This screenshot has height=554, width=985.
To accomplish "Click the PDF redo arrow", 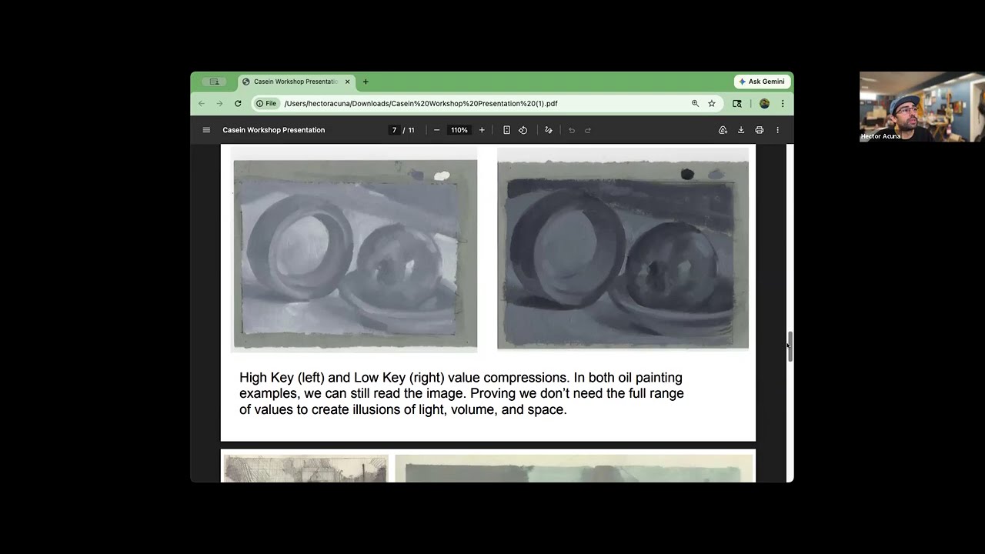I will pyautogui.click(x=588, y=130).
